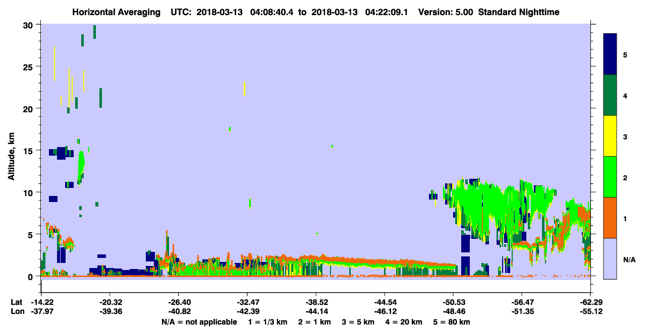Click the '5 = 80 km' key text

tap(451, 322)
